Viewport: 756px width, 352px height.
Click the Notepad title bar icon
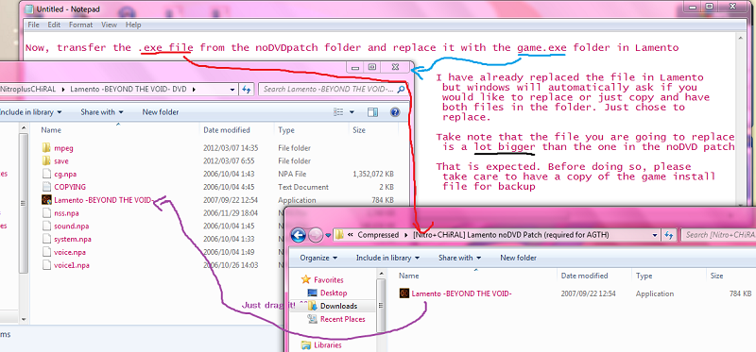pyautogui.click(x=29, y=8)
